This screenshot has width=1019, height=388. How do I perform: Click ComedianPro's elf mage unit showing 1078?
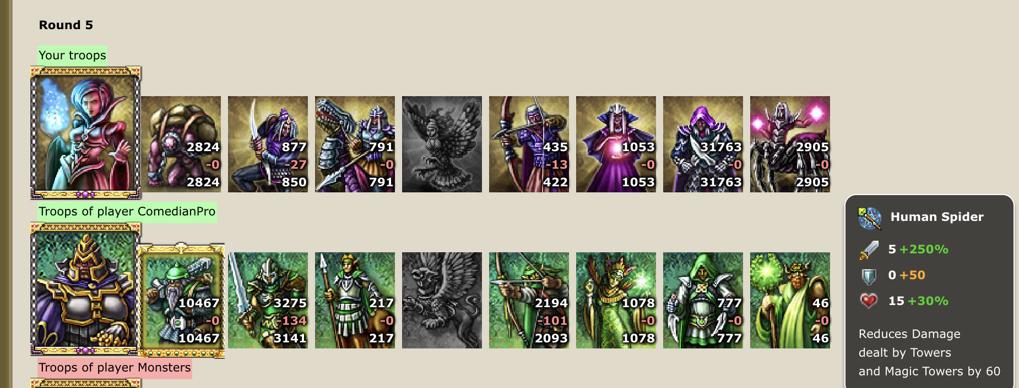616,300
